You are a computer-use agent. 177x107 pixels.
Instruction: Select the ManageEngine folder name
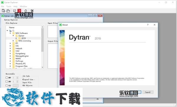[x=22, y=56]
